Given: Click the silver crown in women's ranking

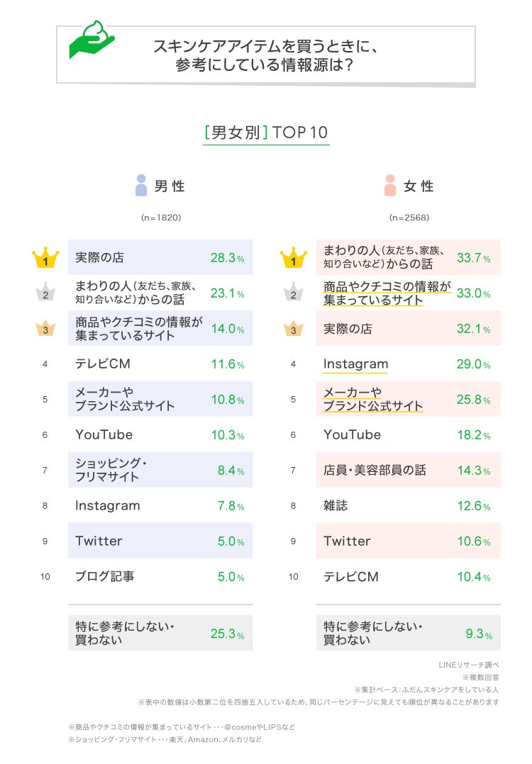Looking at the screenshot, I should click(293, 293).
